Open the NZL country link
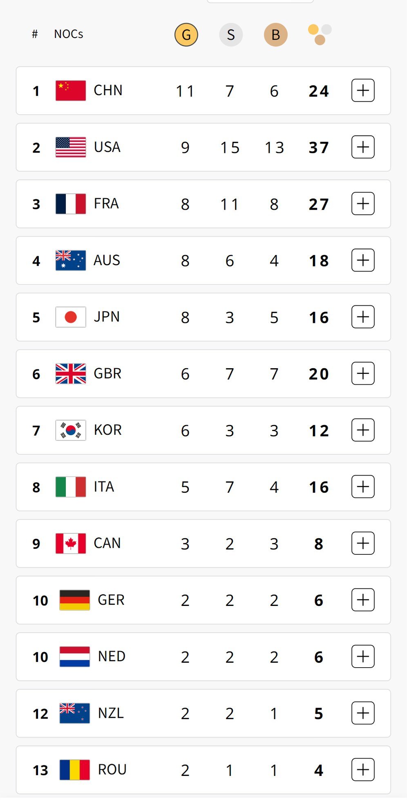407x800 pixels. 111,713
